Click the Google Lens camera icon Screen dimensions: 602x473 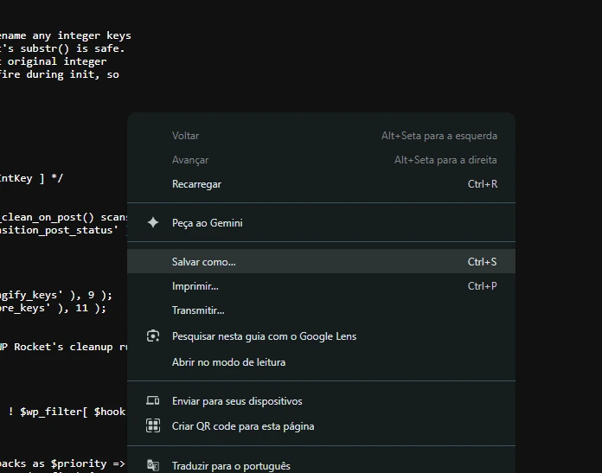tap(153, 336)
